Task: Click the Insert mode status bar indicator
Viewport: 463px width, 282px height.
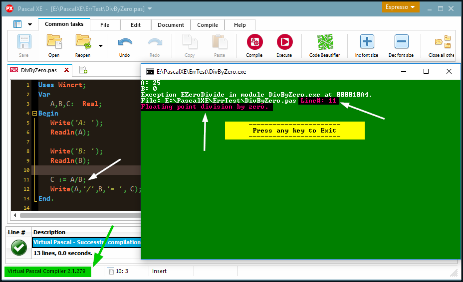Action: 160,271
